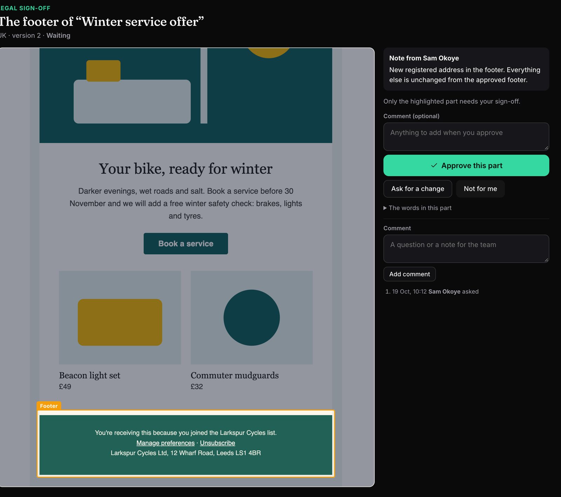561x497 pixels.
Task: Click the Beacon light set title
Action: [x=90, y=375]
